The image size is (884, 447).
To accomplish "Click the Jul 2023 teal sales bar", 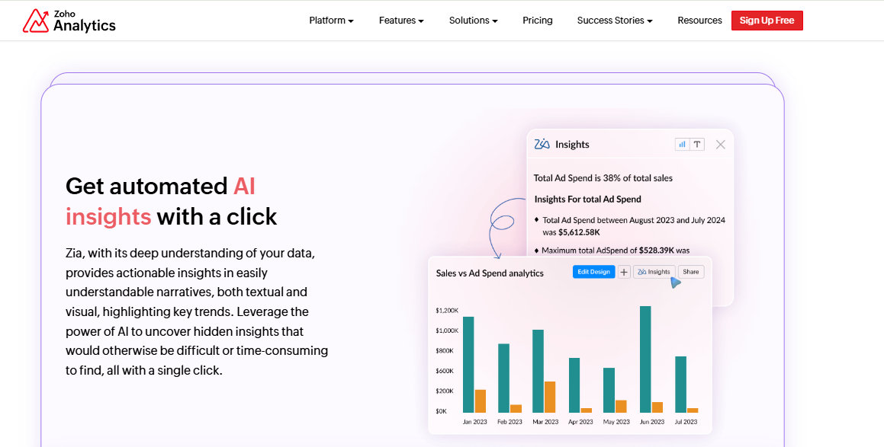I will click(680, 385).
